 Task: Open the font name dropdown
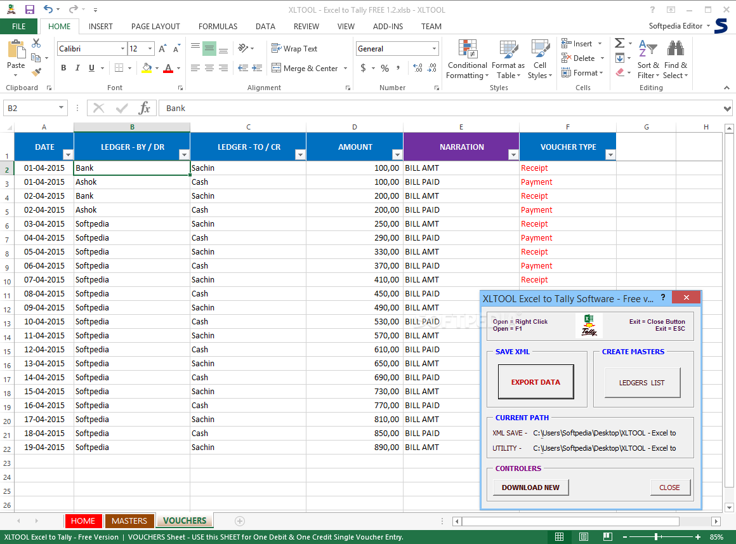pos(122,48)
